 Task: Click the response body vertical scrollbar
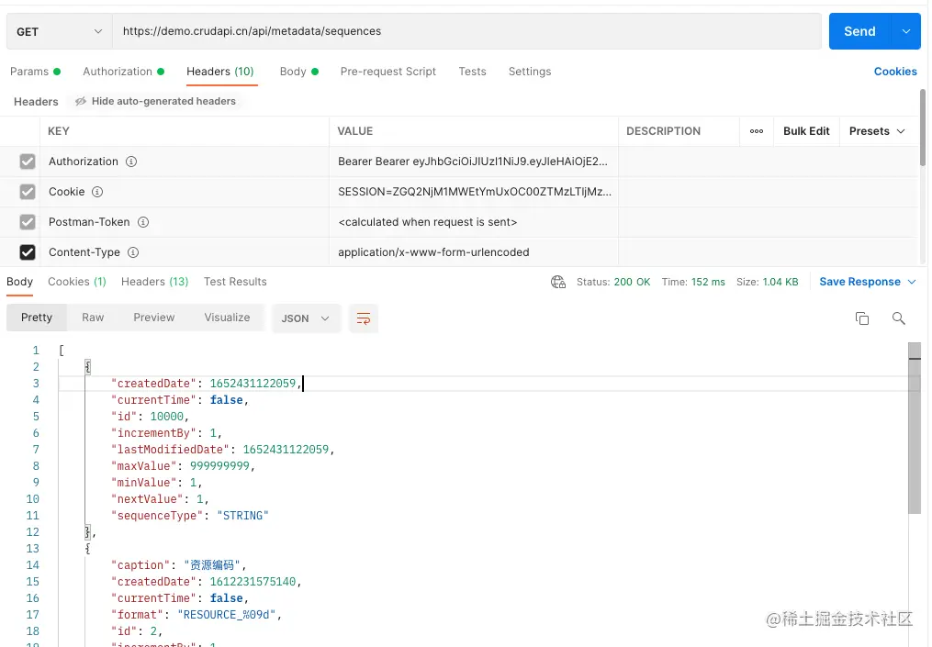click(x=915, y=428)
